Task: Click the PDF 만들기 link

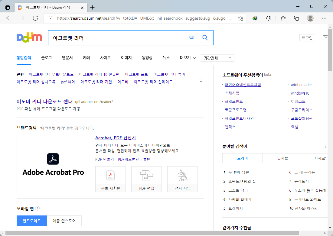Action: pos(104,159)
